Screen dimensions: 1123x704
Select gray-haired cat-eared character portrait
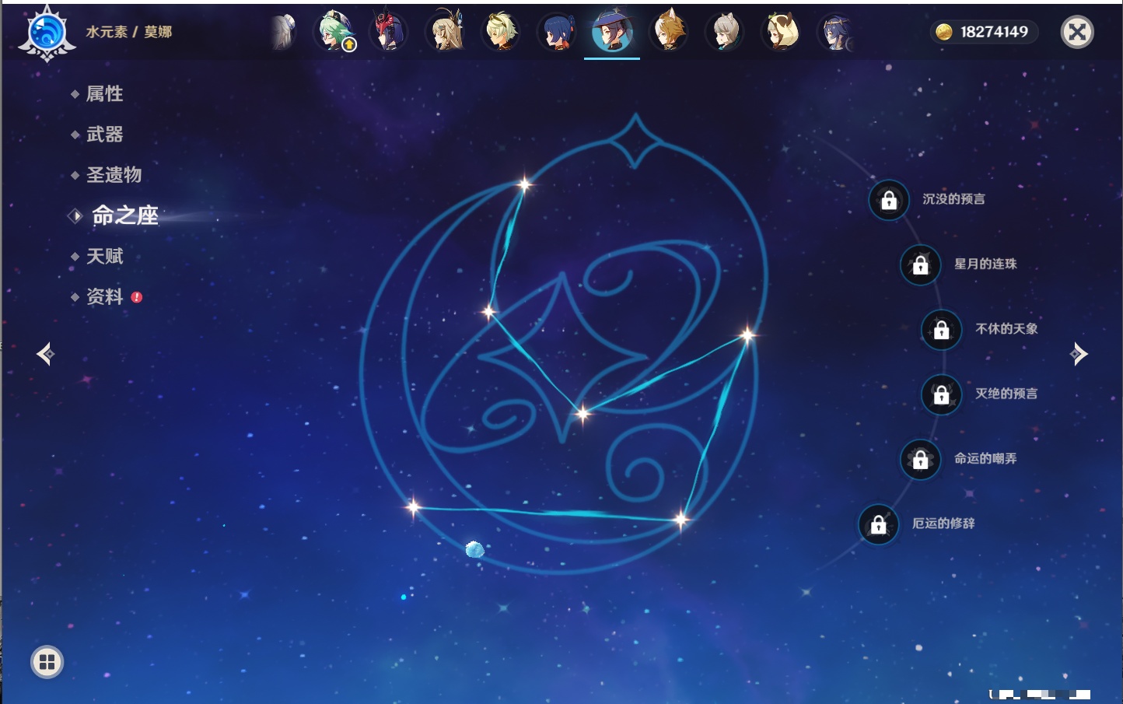click(x=724, y=32)
